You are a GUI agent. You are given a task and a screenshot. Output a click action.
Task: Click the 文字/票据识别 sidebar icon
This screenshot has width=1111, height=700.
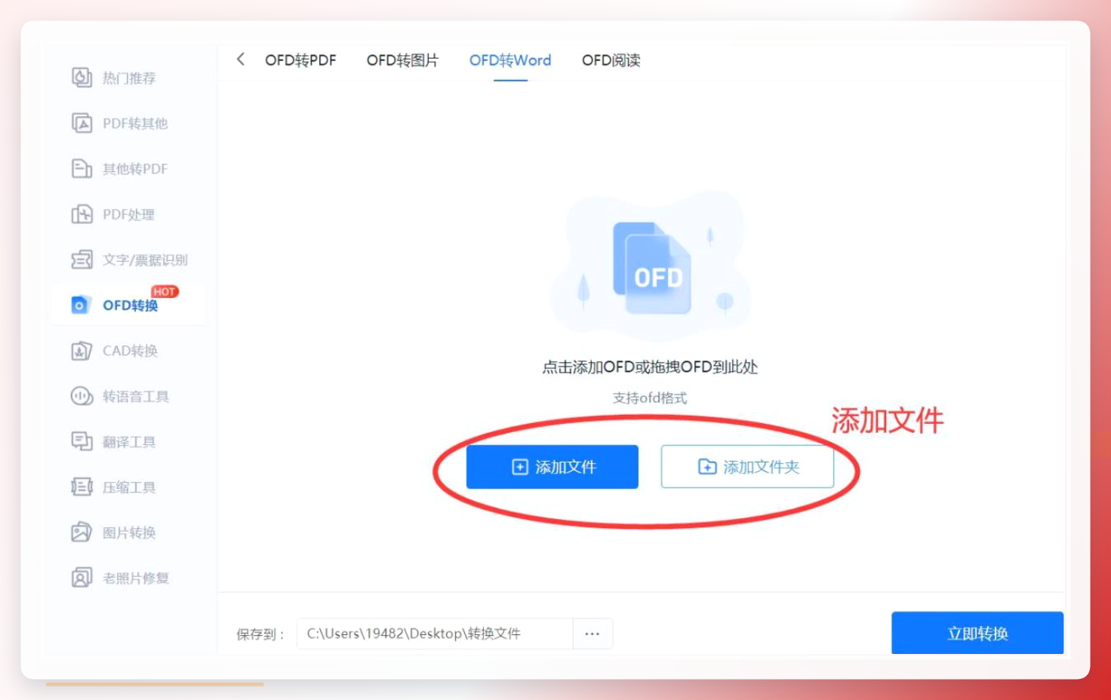point(82,259)
